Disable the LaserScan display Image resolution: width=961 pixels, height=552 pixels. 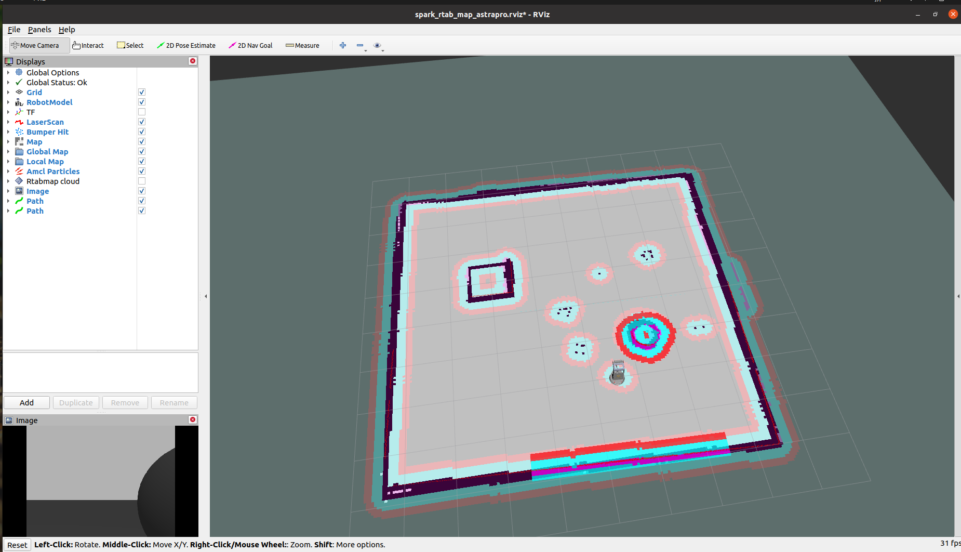[x=141, y=122]
